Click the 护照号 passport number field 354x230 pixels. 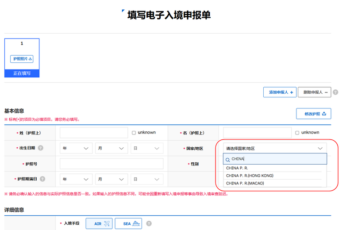tap(112, 164)
